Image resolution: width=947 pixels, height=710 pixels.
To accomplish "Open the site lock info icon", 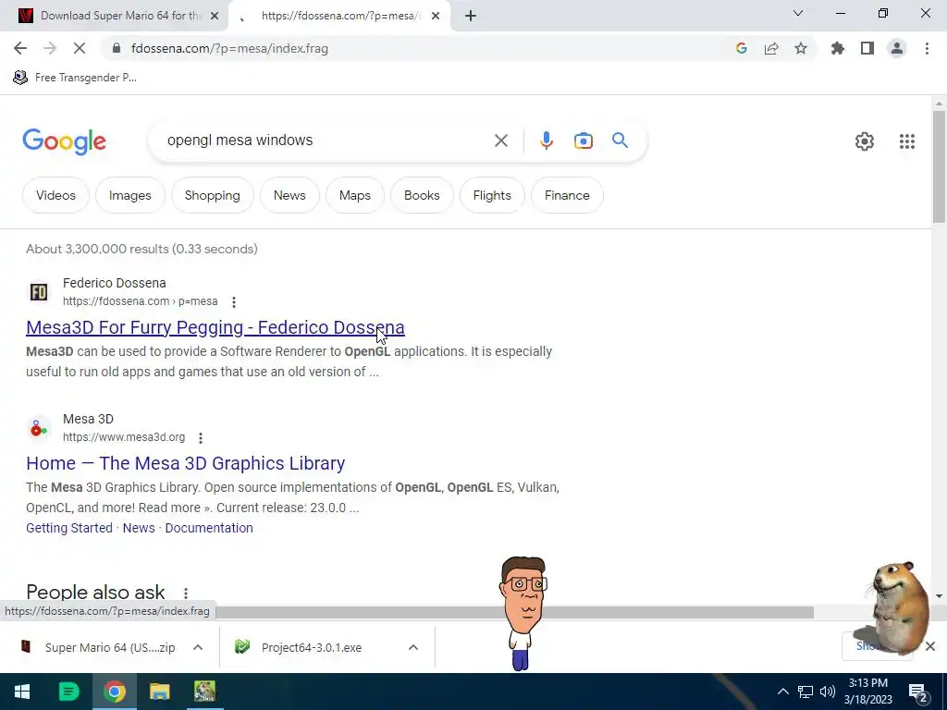I will [117, 48].
